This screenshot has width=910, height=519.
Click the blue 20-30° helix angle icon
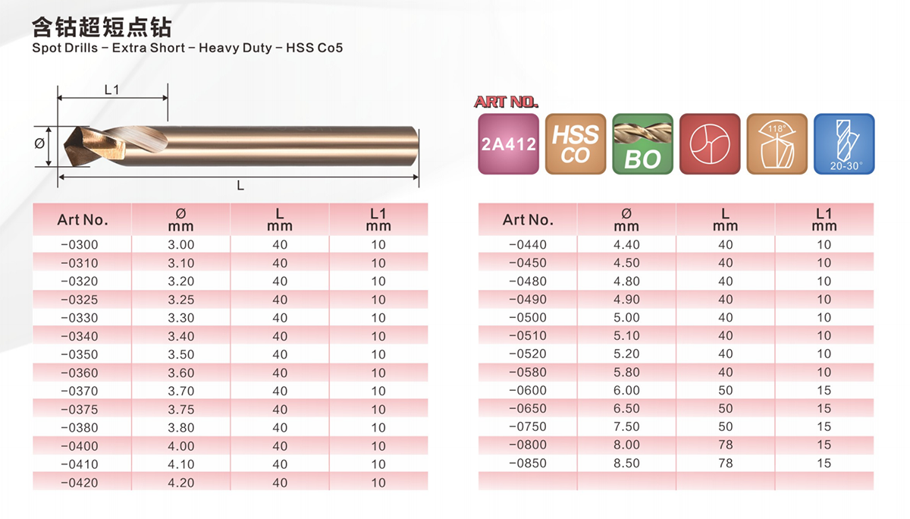pyautogui.click(x=844, y=144)
